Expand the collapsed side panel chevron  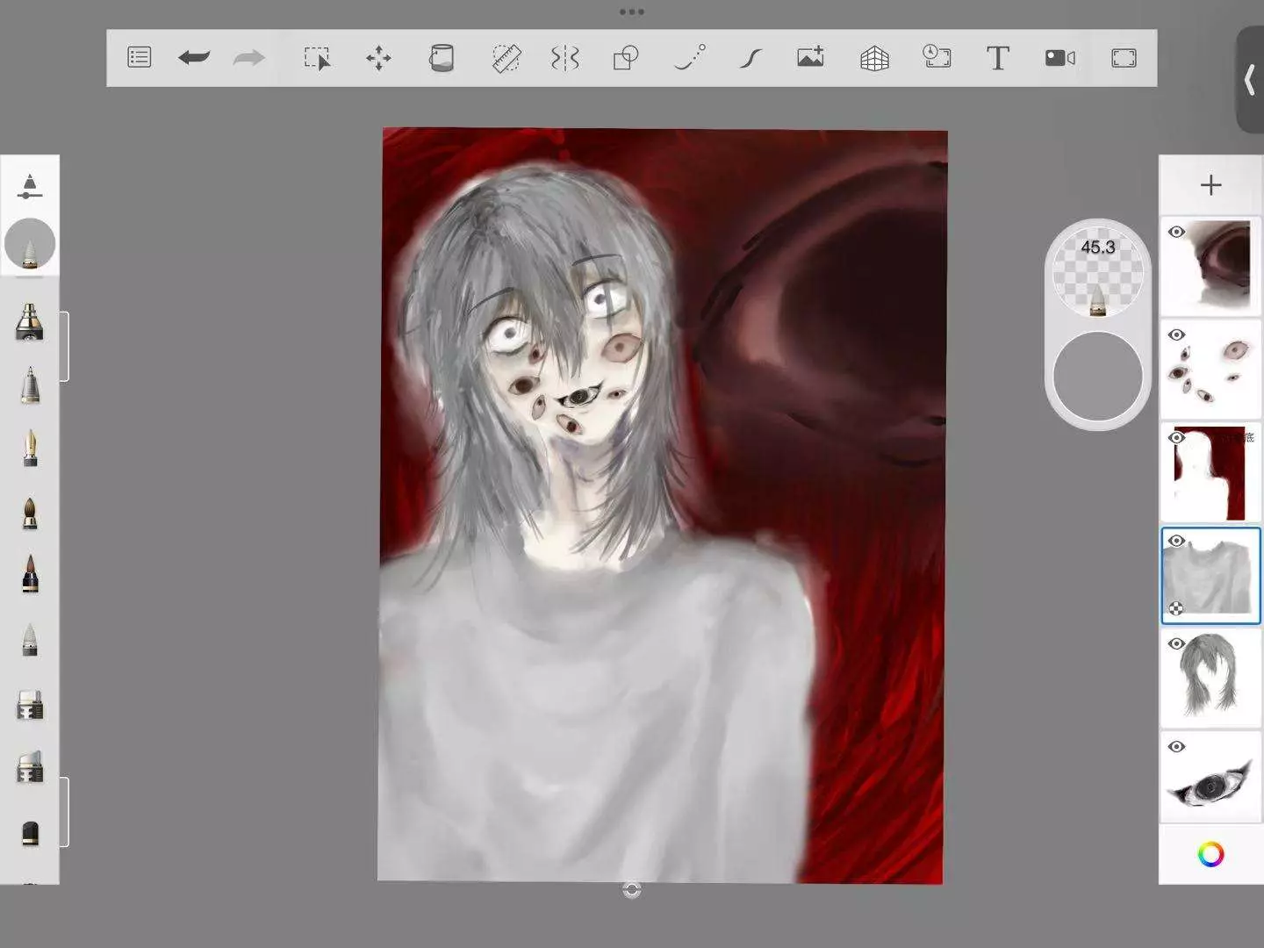(1250, 81)
